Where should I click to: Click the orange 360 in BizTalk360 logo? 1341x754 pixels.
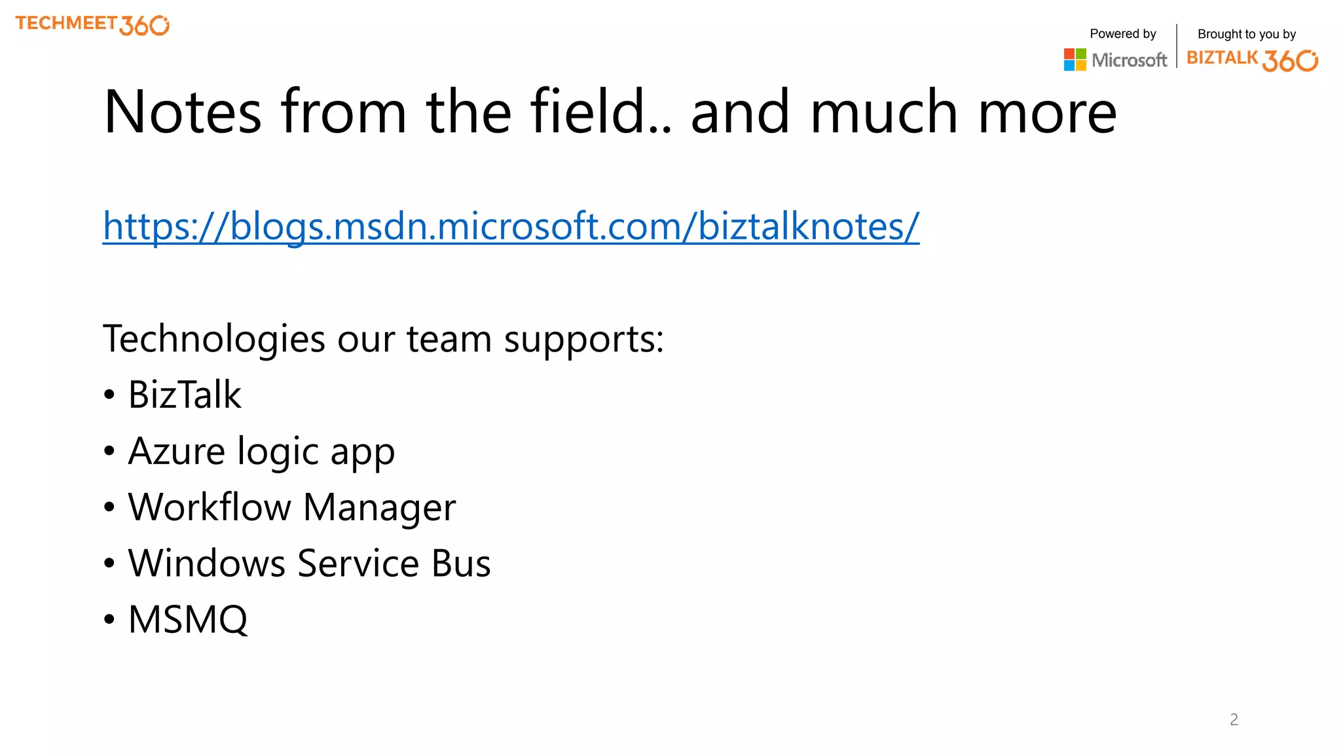[1290, 60]
